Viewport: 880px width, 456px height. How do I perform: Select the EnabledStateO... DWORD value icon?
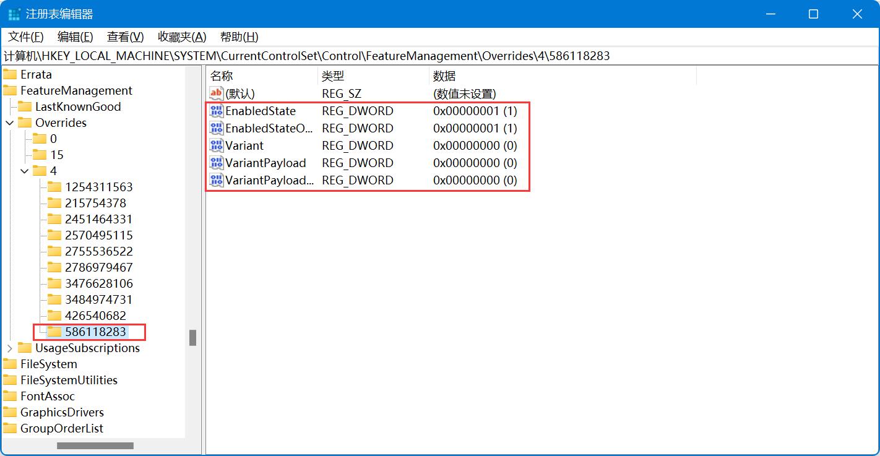pos(217,129)
